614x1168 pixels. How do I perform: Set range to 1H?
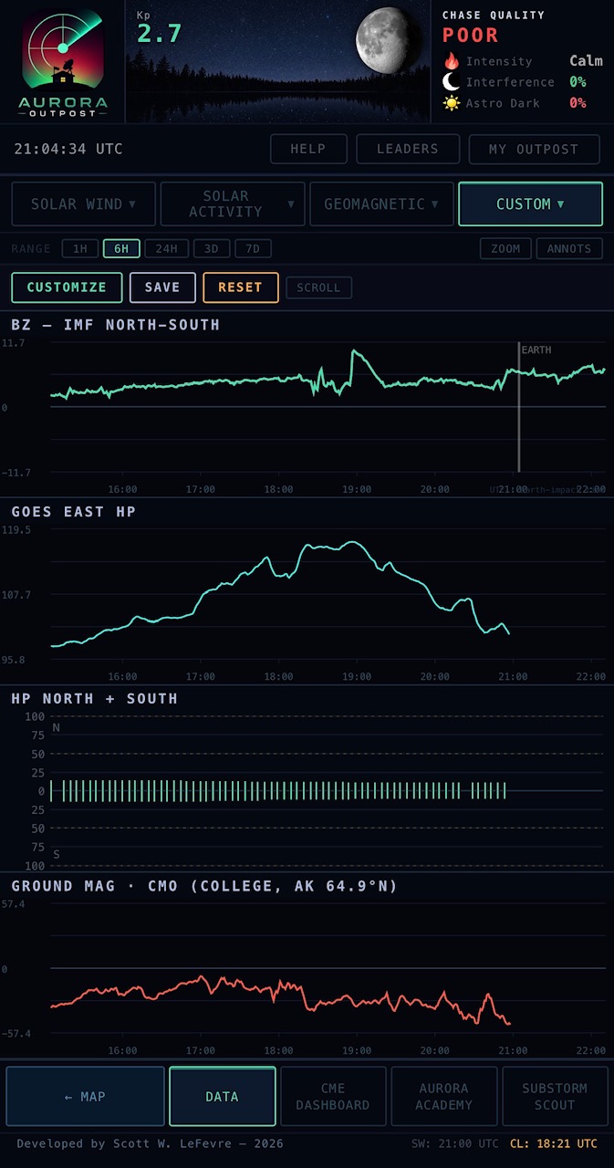point(80,248)
